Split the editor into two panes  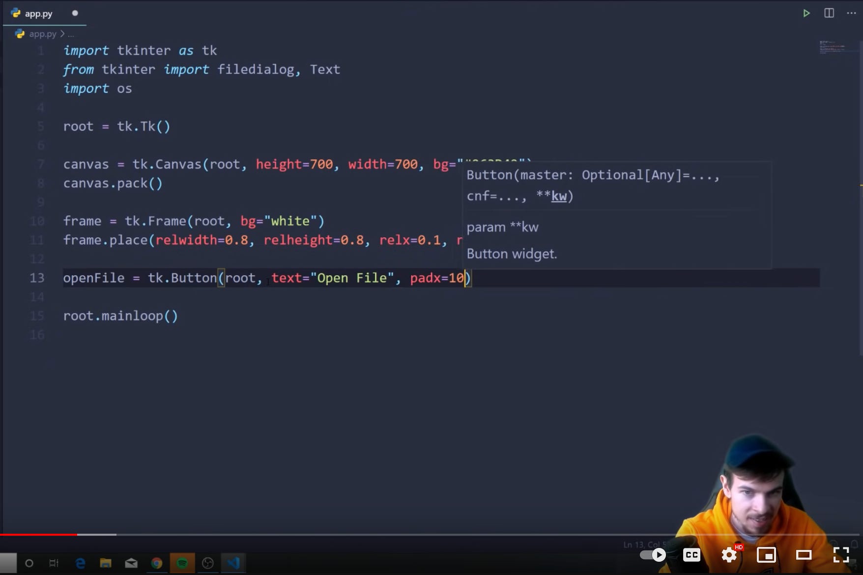pyautogui.click(x=829, y=13)
